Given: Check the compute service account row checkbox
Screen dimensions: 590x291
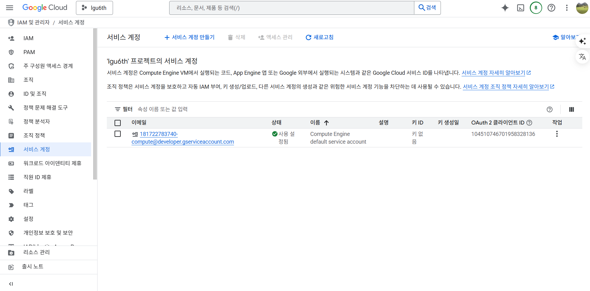Looking at the screenshot, I should tap(118, 134).
